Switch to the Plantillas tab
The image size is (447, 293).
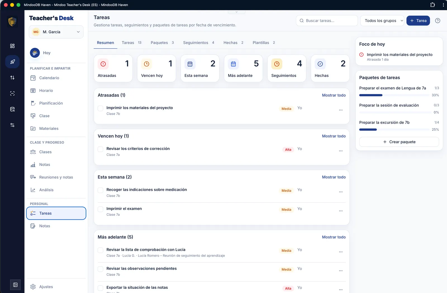coord(264,43)
